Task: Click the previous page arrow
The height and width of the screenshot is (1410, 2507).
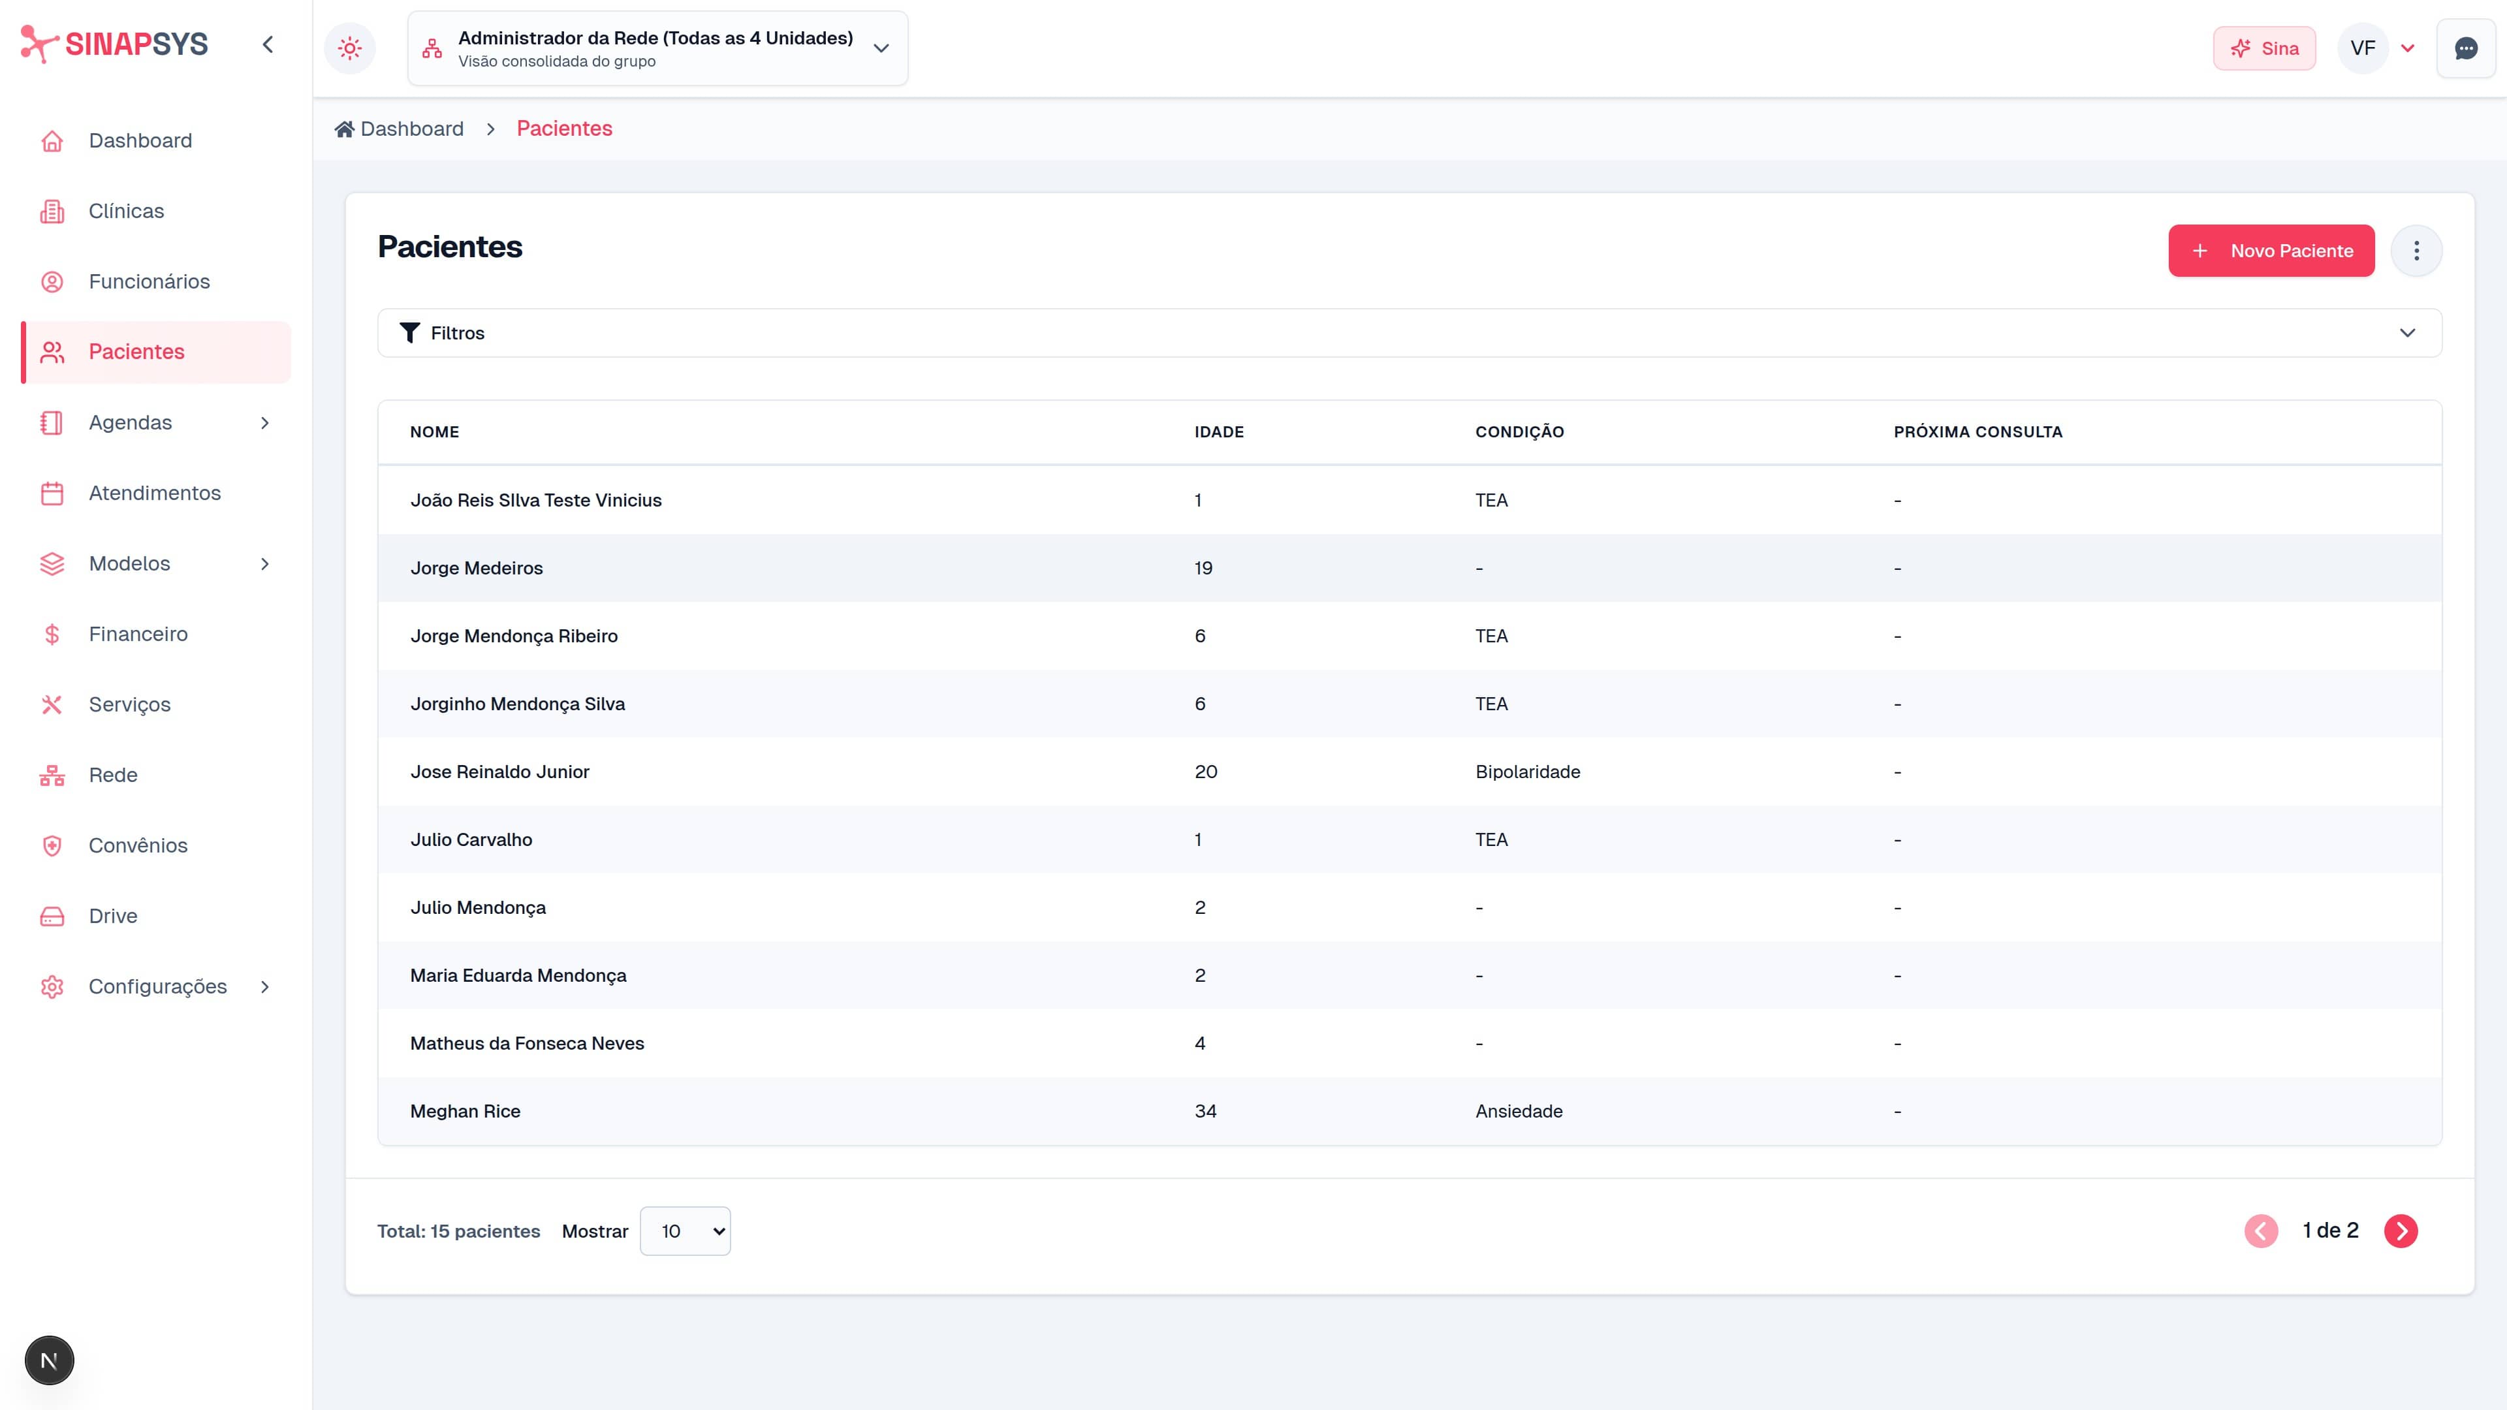Action: click(x=2261, y=1231)
